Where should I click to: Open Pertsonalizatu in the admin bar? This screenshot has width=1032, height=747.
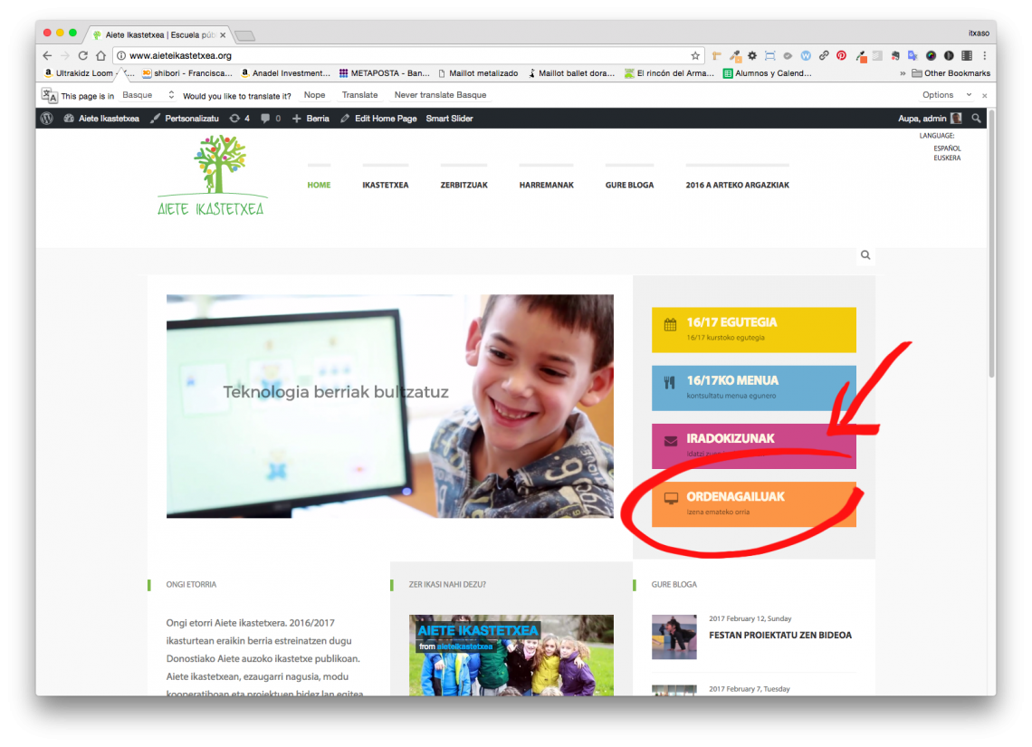185,119
